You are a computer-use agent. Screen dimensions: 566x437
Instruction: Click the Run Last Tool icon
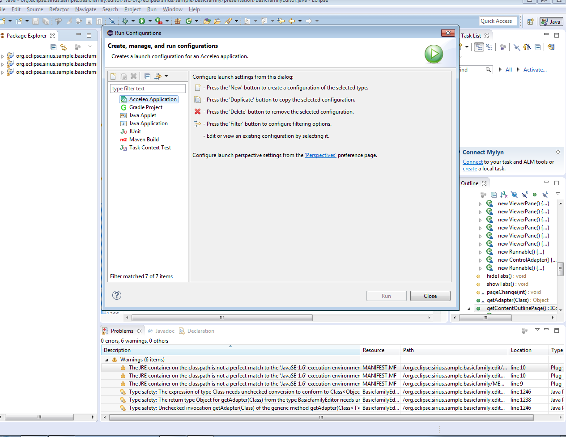pyautogui.click(x=159, y=21)
